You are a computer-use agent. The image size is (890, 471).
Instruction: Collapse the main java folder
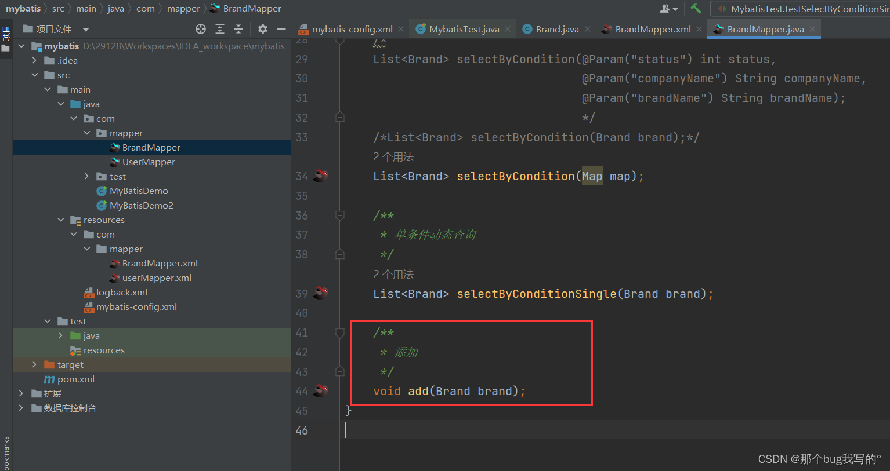tap(61, 104)
